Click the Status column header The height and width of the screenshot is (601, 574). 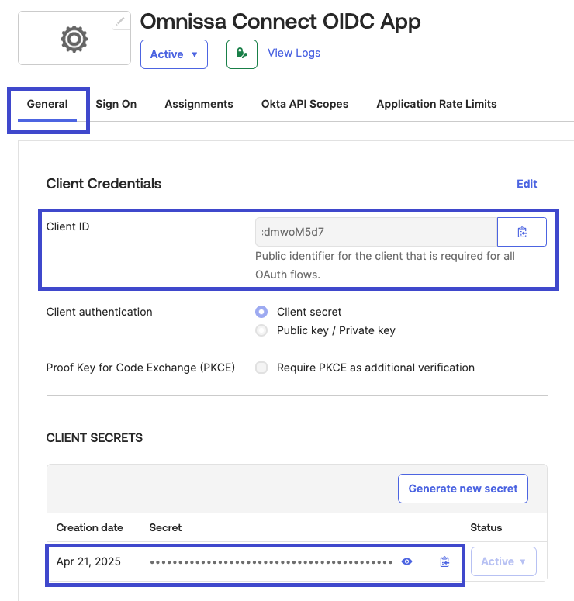pos(486,528)
